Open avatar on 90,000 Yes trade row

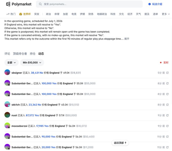[x=7, y=136]
